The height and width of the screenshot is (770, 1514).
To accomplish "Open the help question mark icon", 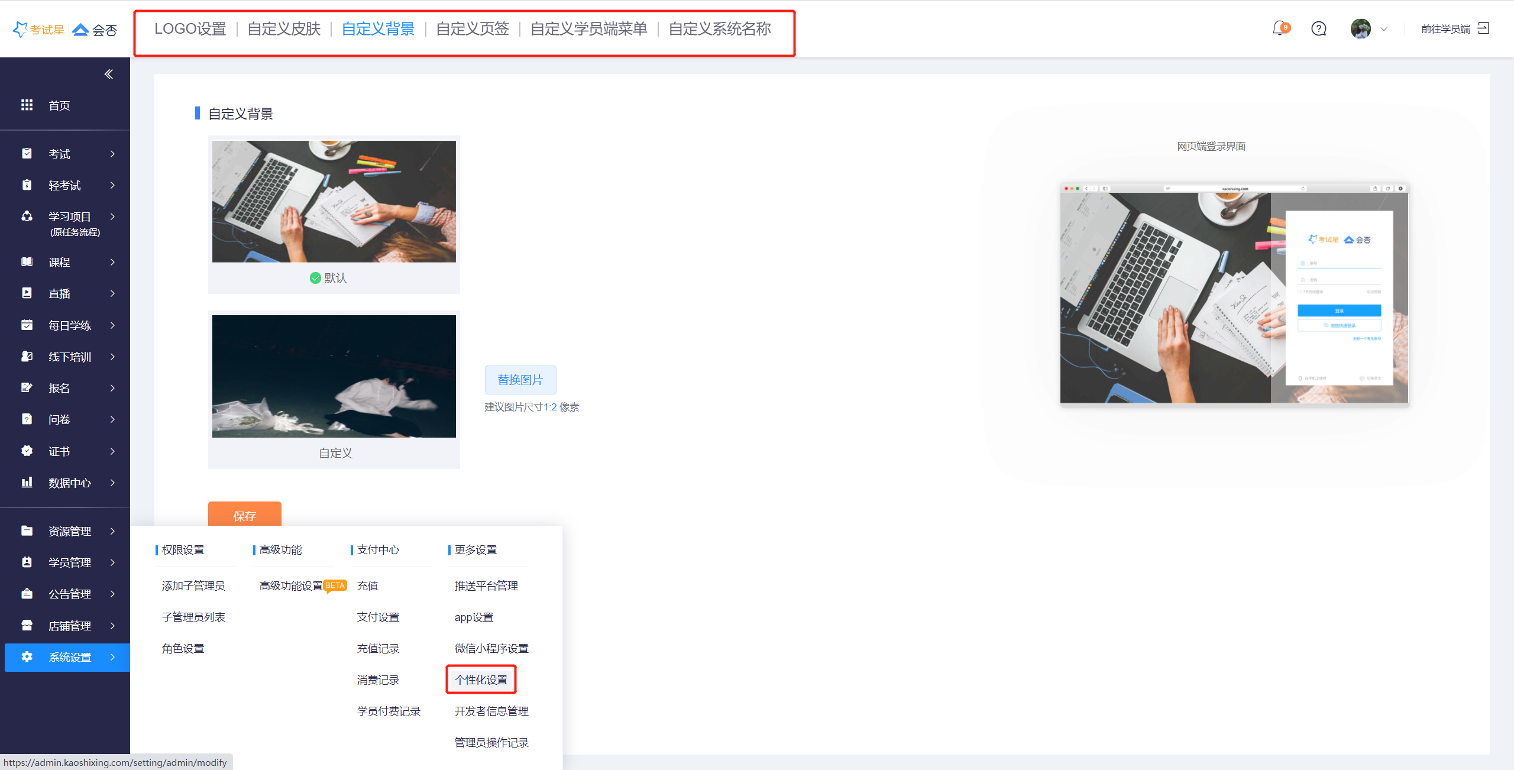I will pyautogui.click(x=1318, y=28).
